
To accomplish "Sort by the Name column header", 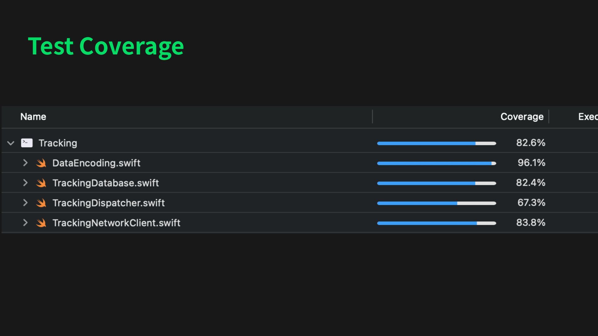I will pos(33,117).
